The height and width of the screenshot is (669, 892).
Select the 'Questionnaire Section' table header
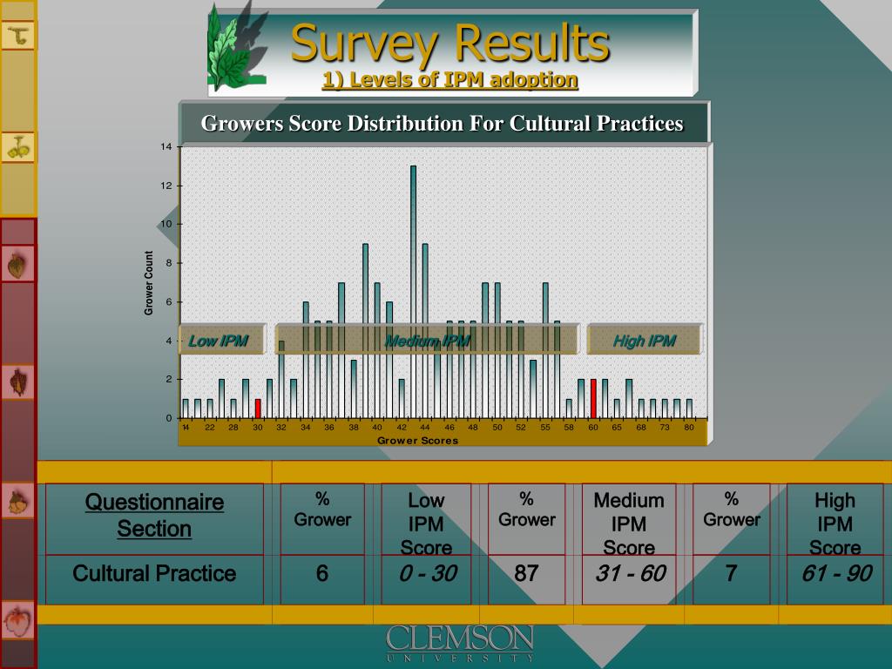pos(154,516)
